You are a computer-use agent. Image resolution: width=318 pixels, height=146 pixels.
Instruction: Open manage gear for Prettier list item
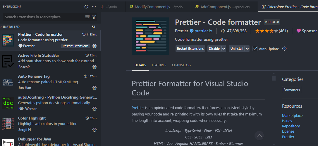pos(94,46)
